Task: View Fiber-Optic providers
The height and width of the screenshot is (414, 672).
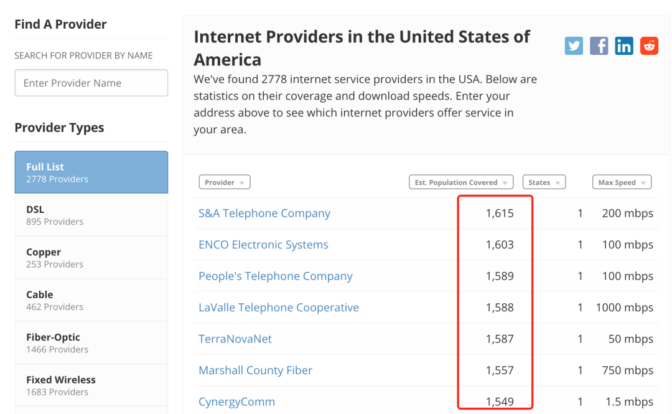Action: 91,342
